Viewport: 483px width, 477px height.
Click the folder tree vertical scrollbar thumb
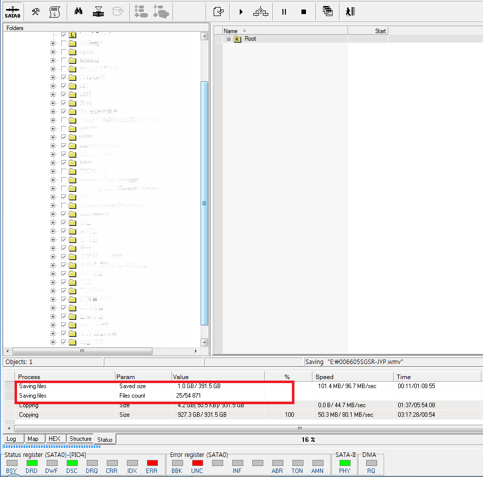click(204, 203)
